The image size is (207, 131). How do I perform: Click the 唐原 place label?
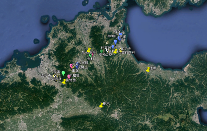pyautogui.click(x=153, y=68)
